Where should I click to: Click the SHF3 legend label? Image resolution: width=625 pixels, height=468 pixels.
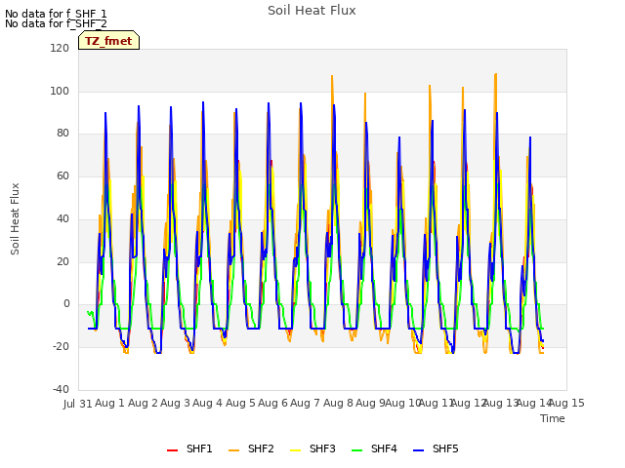[322, 448]
